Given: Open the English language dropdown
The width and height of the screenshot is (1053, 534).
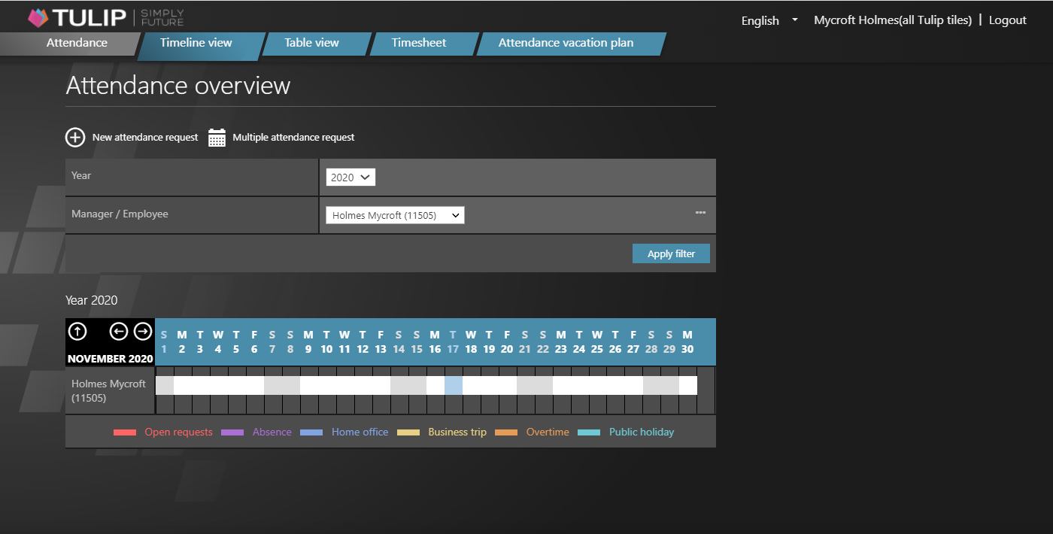Looking at the screenshot, I should pyautogui.click(x=768, y=20).
